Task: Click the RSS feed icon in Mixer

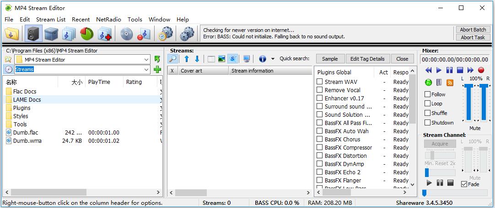Action: point(450,83)
